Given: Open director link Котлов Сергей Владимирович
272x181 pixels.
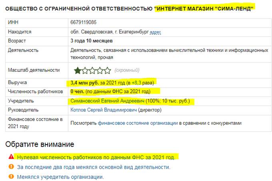Looking at the screenshot, I should click(x=104, y=110).
